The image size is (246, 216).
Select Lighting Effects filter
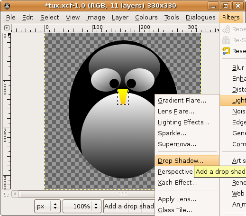(x=187, y=122)
